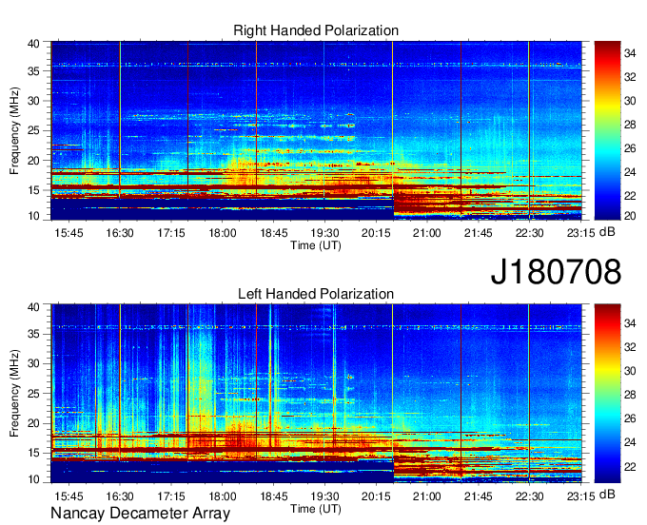The image size is (647, 525).
Task: Click 21:45 tick on Left Handed time axis
Action: pos(479,496)
